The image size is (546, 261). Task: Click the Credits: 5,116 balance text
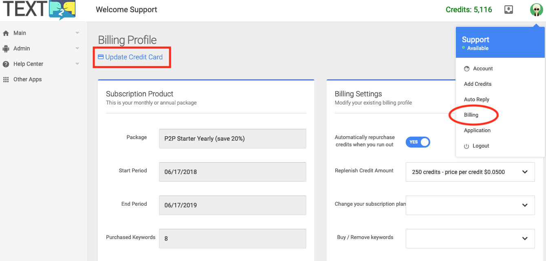tap(469, 9)
